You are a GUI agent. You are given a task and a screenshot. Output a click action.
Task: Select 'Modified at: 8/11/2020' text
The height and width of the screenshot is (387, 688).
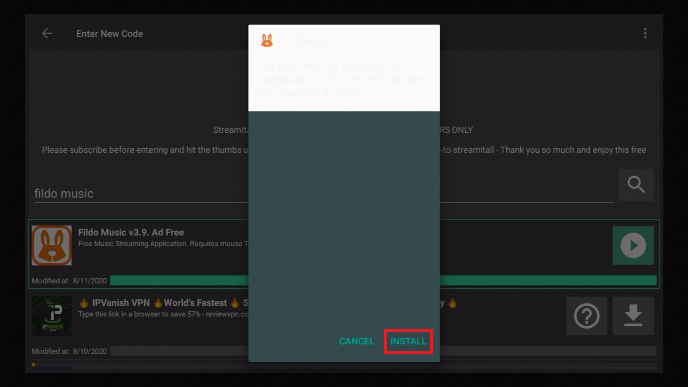69,281
